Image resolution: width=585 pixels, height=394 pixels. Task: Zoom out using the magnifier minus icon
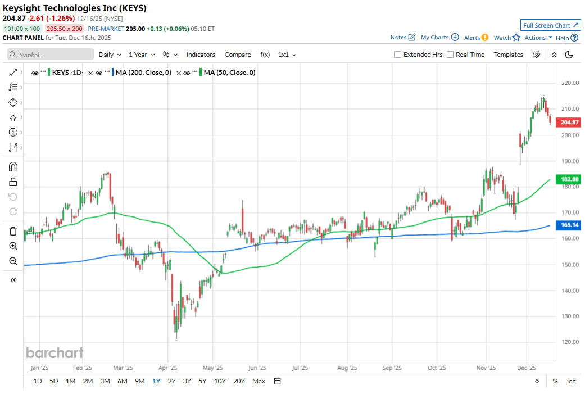click(13, 261)
